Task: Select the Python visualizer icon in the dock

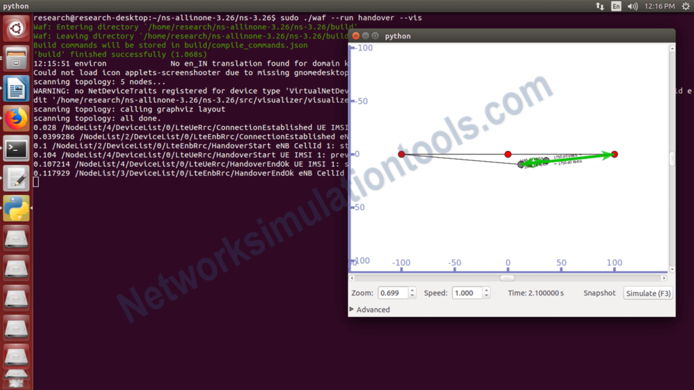Action: (16, 209)
